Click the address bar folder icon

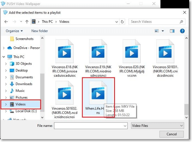[34, 22]
